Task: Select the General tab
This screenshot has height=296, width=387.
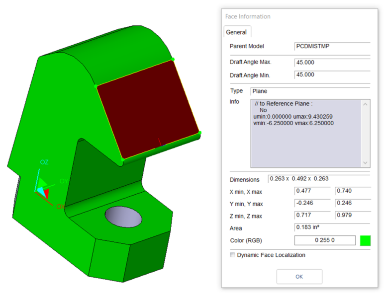Action: point(236,32)
